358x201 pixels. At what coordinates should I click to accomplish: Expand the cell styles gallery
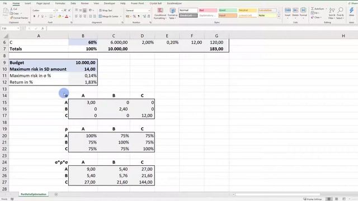(279, 17)
